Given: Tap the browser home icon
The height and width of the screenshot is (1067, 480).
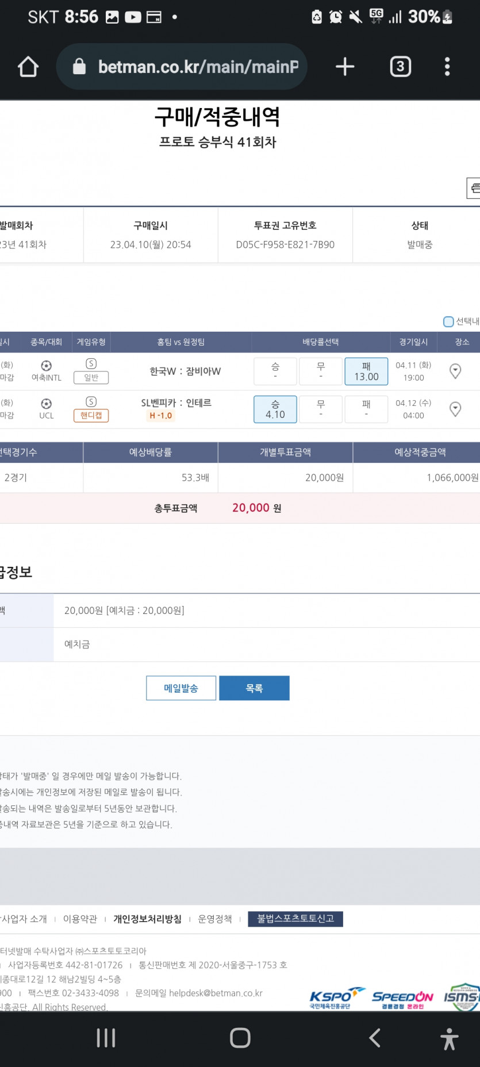Looking at the screenshot, I should click(28, 67).
